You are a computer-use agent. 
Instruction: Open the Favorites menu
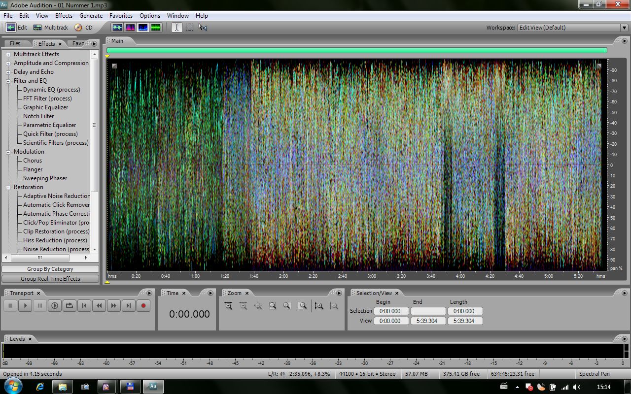(x=121, y=16)
